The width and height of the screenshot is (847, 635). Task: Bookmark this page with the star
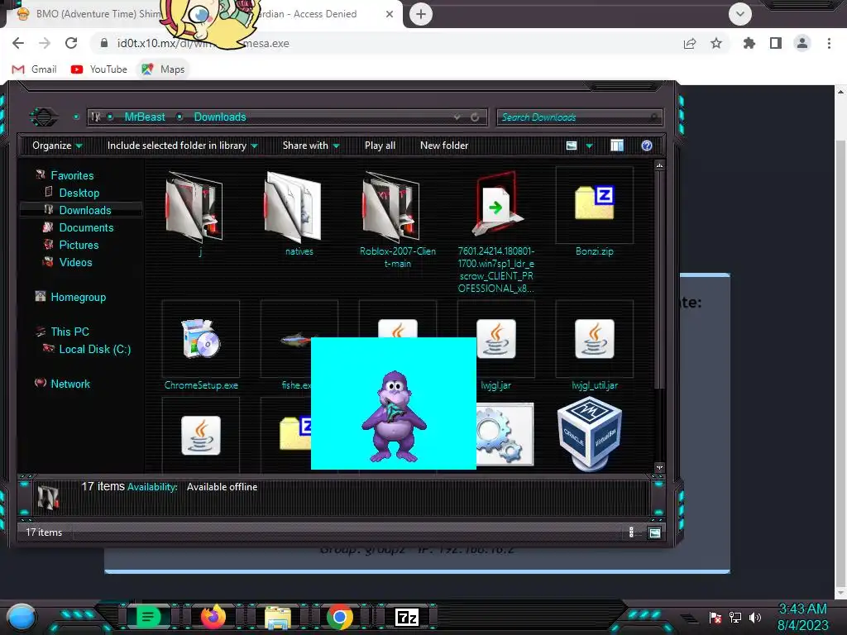[x=716, y=43]
